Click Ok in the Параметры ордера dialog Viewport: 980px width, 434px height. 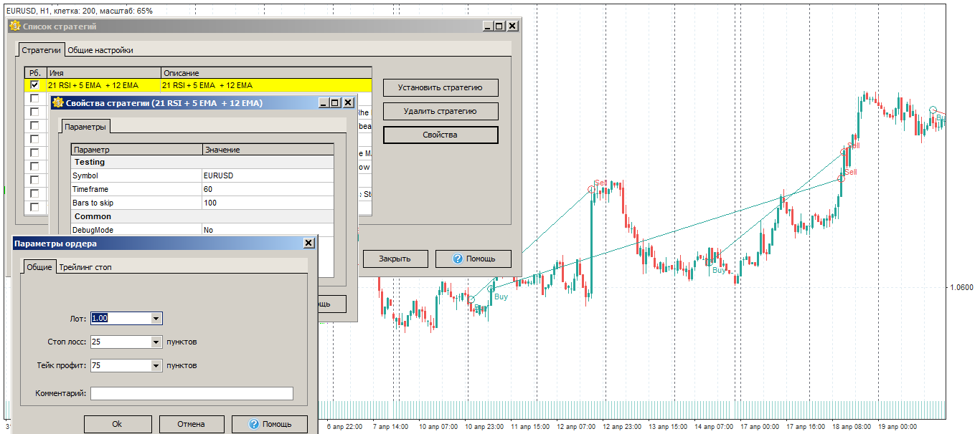tap(118, 423)
